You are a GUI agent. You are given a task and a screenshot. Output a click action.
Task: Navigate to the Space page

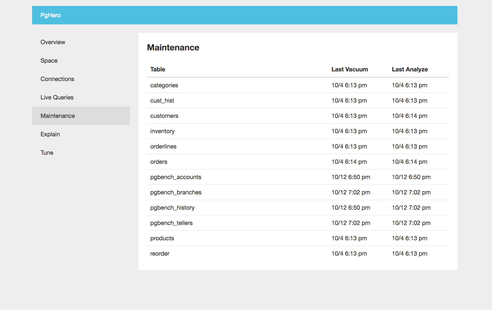49,60
